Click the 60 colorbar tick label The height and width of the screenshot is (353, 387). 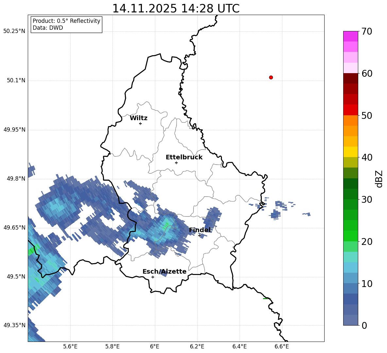[x=367, y=73]
